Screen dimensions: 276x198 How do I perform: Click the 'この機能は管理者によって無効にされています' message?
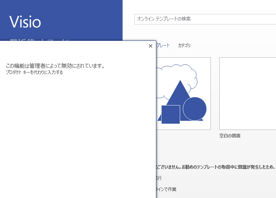point(56,66)
